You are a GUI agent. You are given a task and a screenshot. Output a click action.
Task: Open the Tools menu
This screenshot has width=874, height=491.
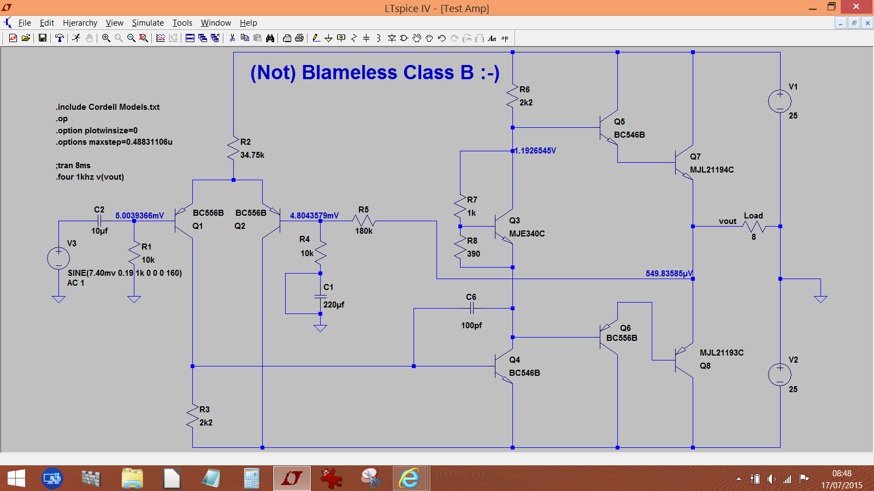point(182,23)
